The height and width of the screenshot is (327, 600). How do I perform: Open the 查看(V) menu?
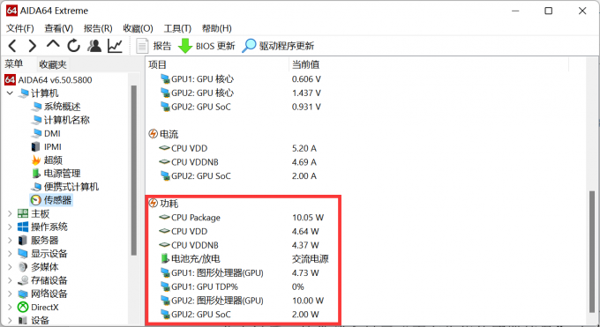tap(58, 28)
